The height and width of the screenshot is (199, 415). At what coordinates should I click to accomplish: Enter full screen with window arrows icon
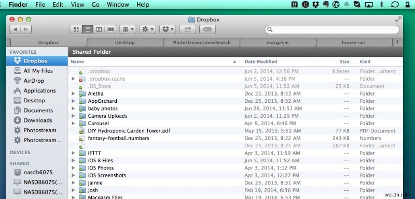(x=398, y=19)
